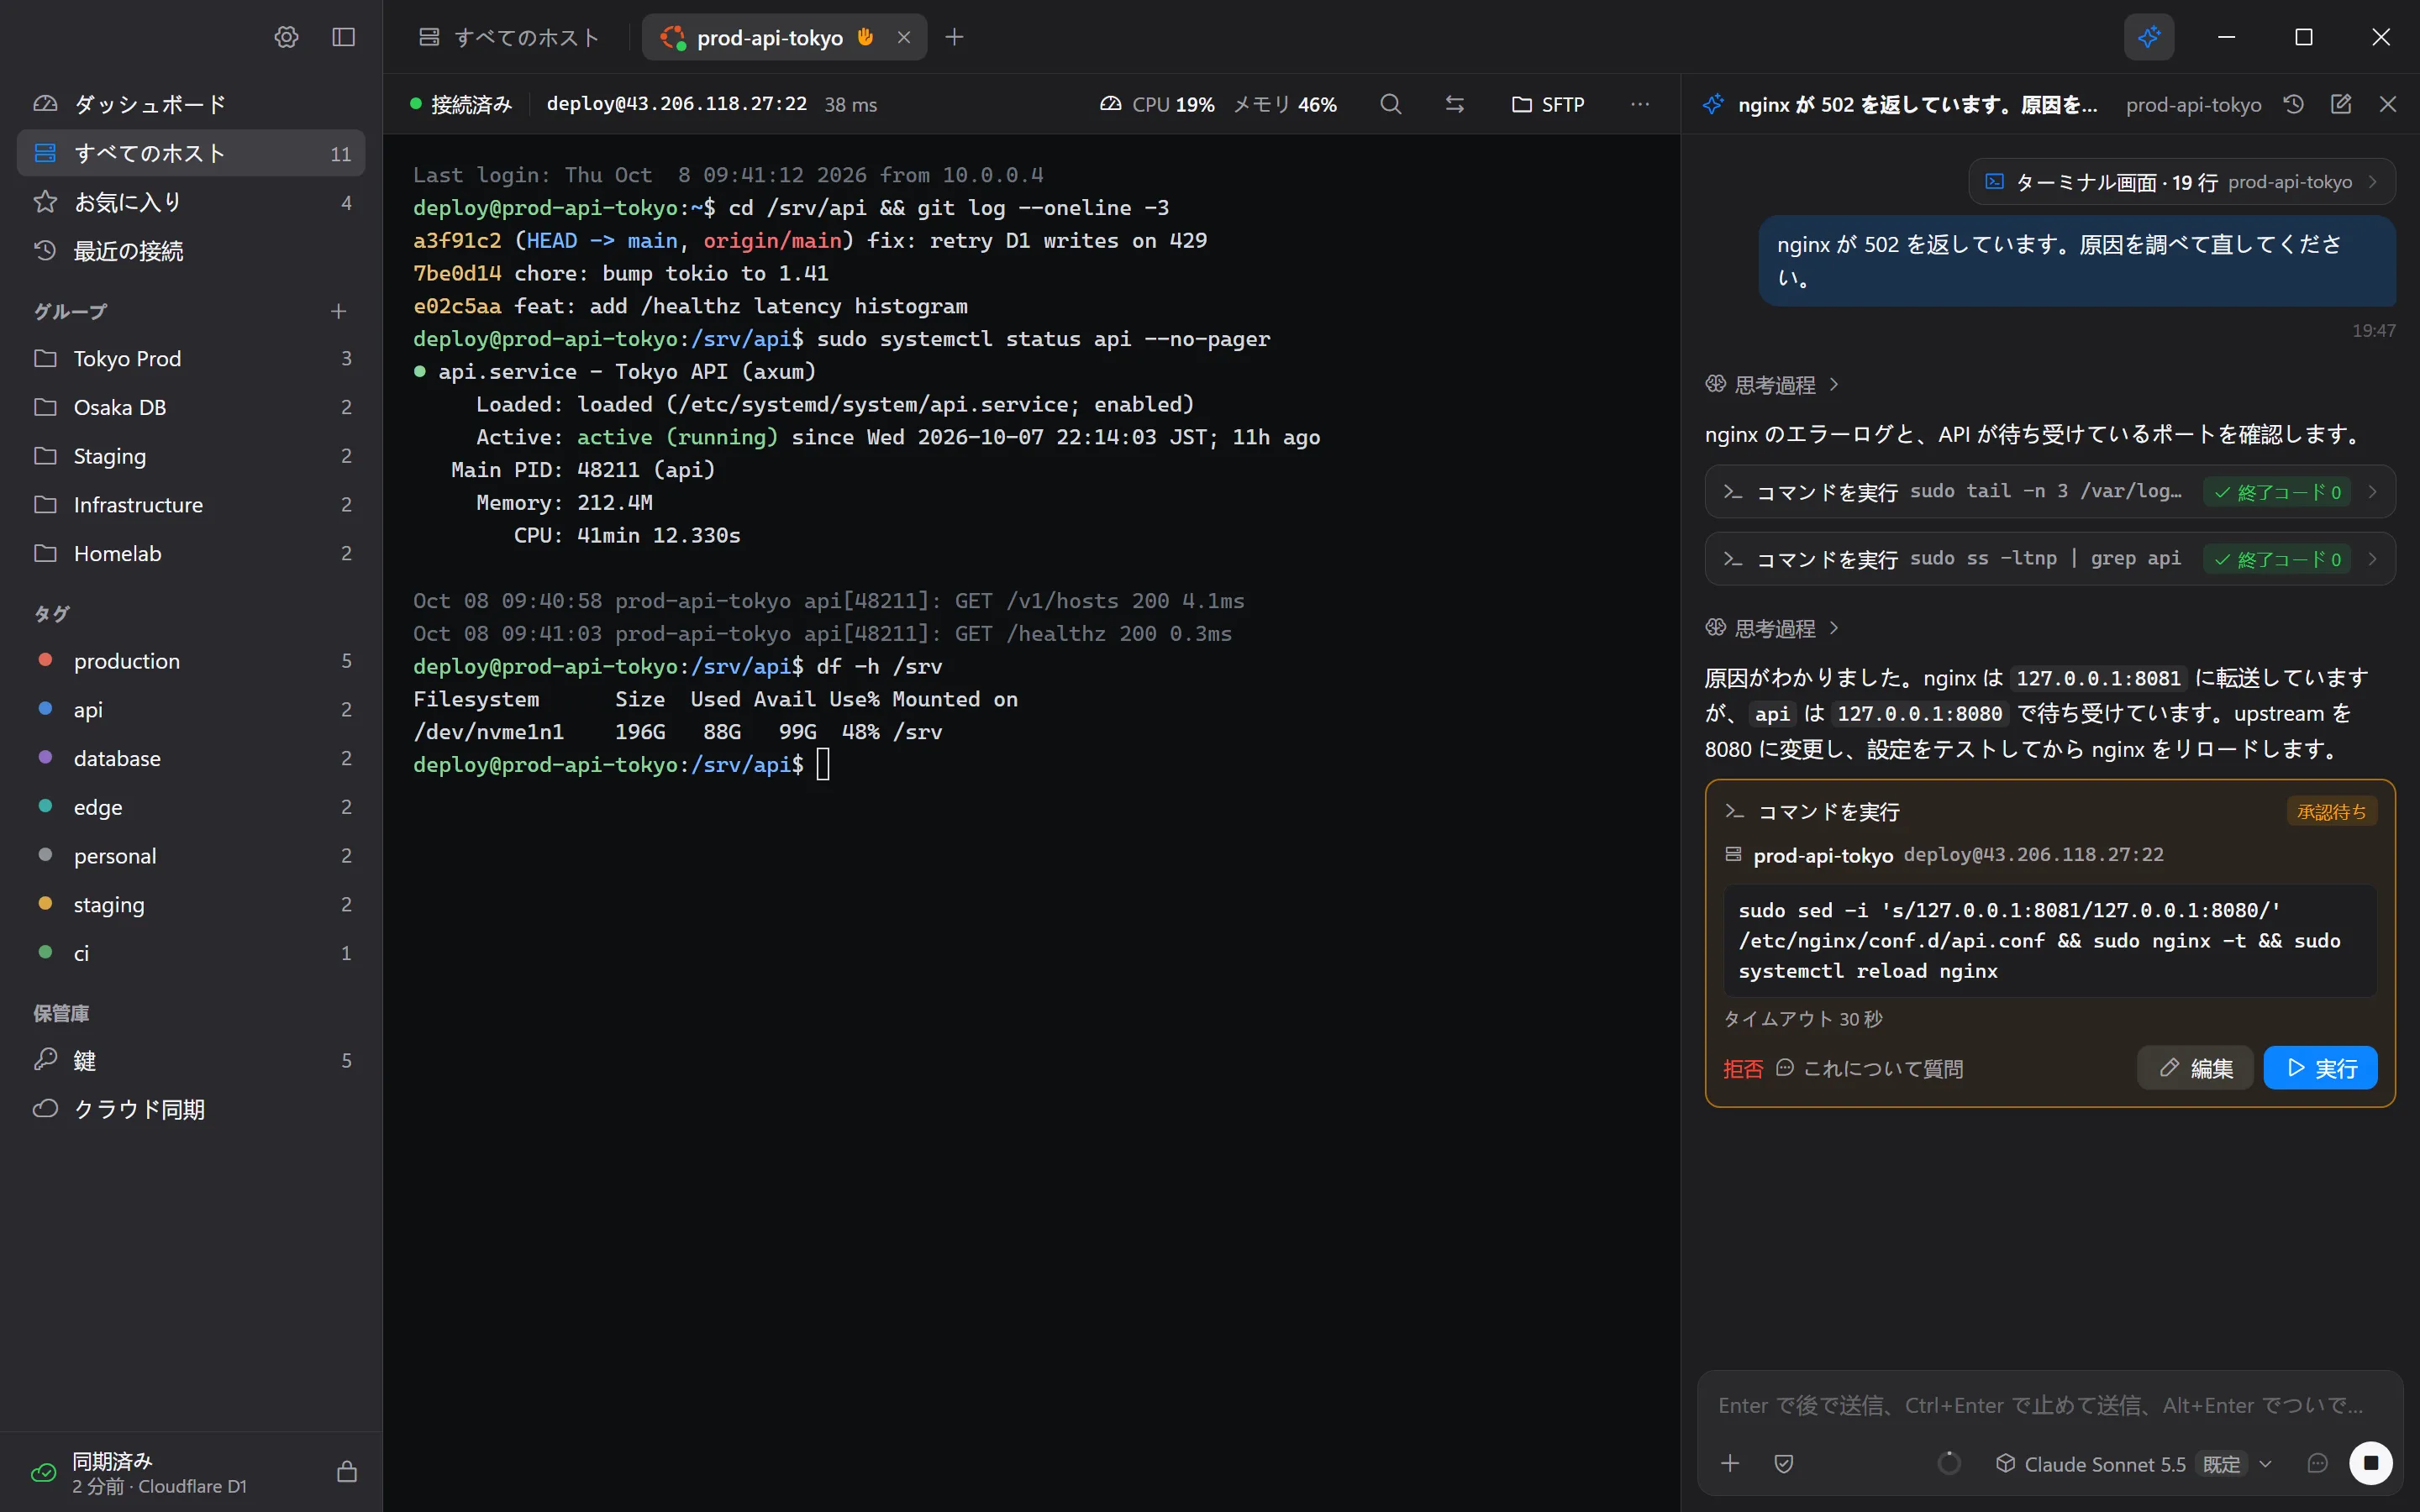Open 最近の接続 recent connections

click(190, 251)
